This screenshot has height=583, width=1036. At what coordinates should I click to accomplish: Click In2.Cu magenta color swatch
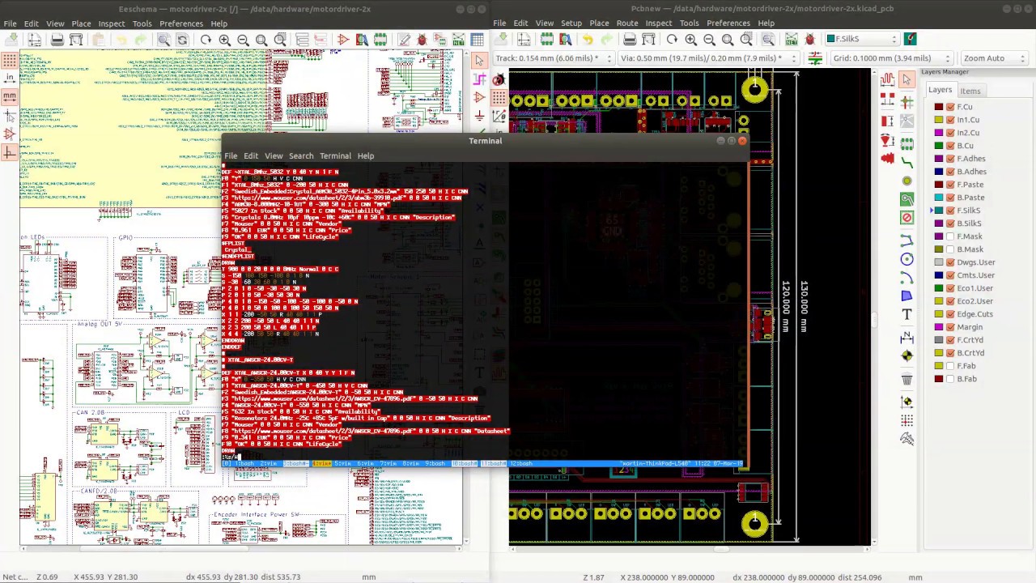pos(939,133)
